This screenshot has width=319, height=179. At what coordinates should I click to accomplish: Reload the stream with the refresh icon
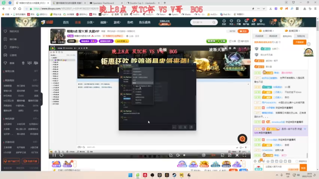point(61,155)
